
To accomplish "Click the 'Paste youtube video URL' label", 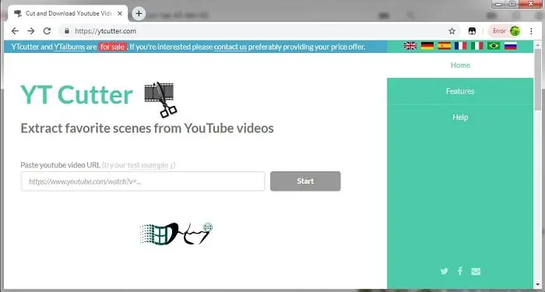I will coord(61,165).
